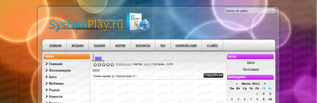Click the fifth rating star for ggg
The image size is (317, 103).
point(112,65)
